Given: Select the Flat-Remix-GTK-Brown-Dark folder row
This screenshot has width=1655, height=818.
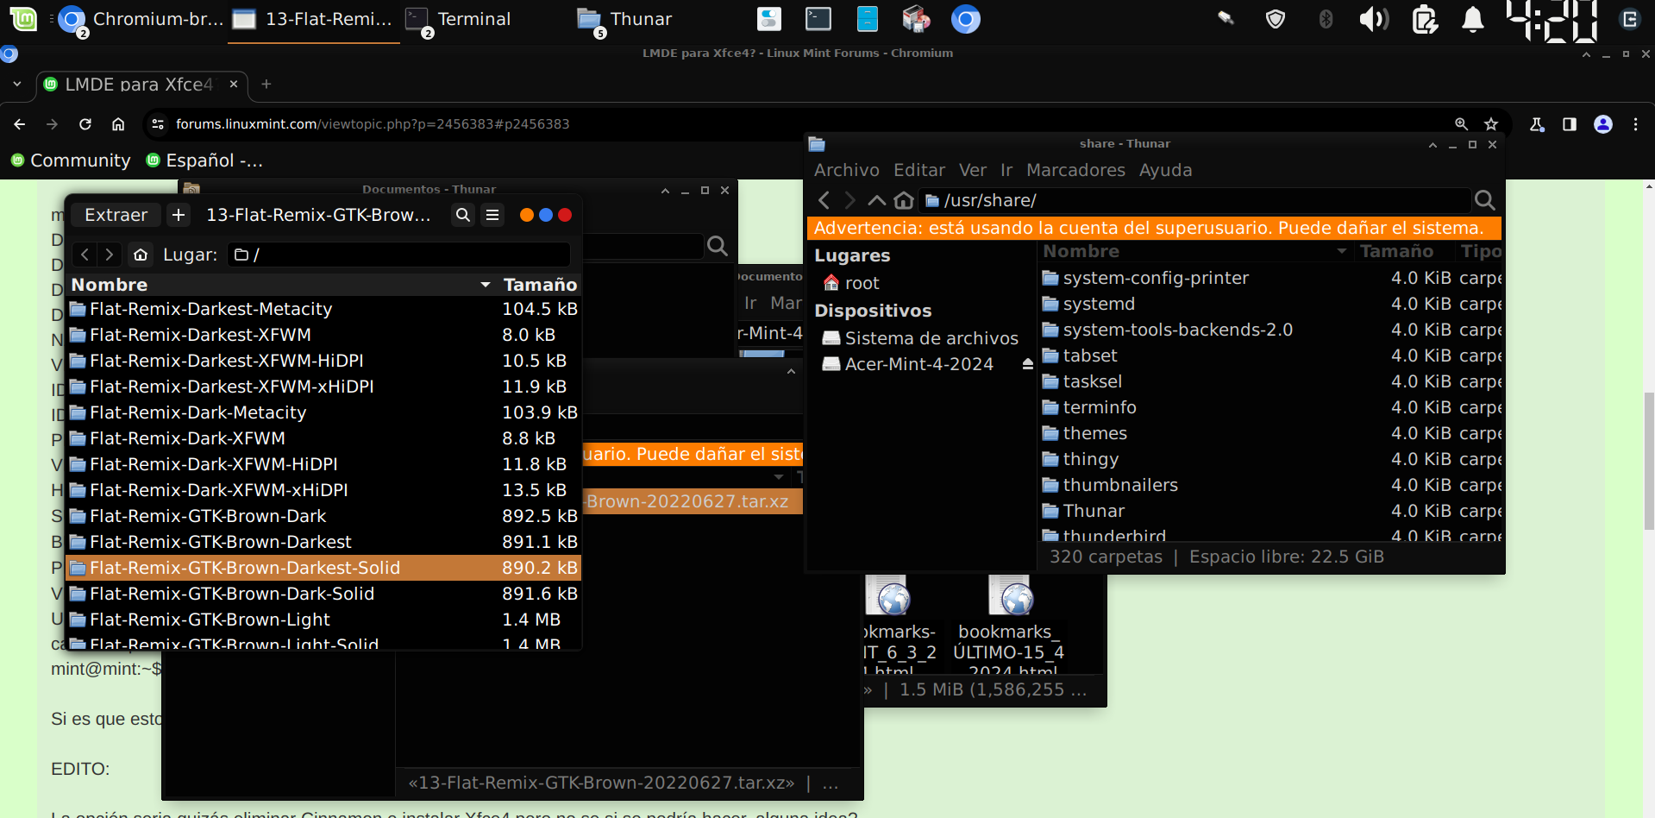Looking at the screenshot, I should [x=323, y=516].
